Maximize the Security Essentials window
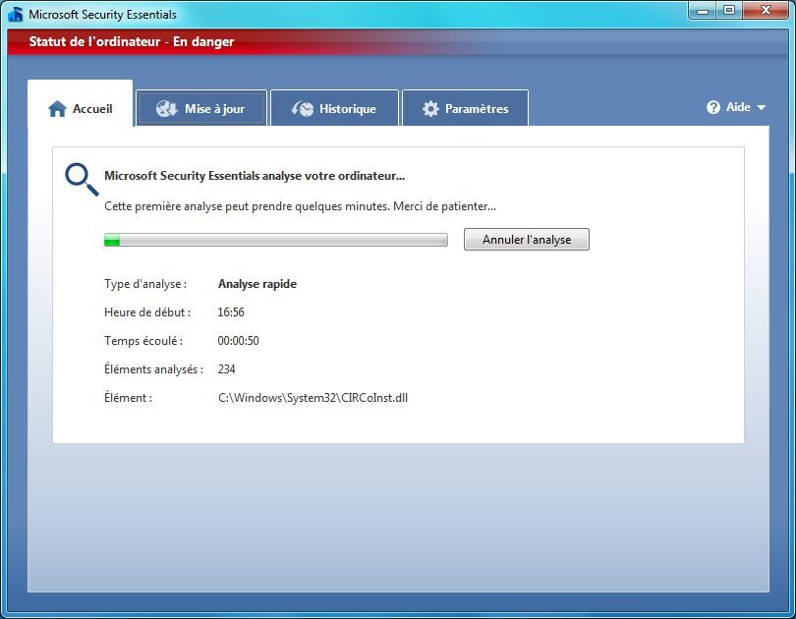 pos(729,11)
